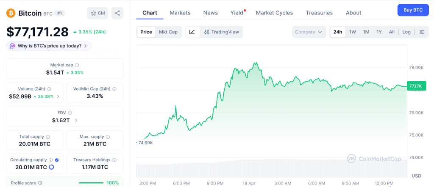Click the star watchlist button showing 6M
Image resolution: width=434 pixels, height=187 pixels.
pyautogui.click(x=98, y=13)
